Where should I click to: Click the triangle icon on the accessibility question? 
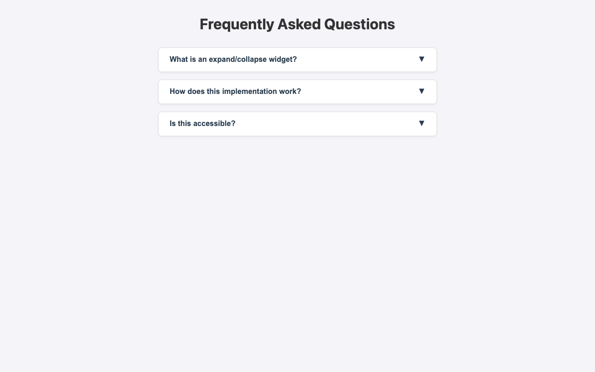pyautogui.click(x=421, y=123)
